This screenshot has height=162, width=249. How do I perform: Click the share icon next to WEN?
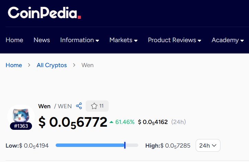click(79, 106)
